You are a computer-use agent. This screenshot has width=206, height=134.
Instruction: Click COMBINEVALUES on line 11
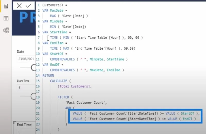[62, 59]
